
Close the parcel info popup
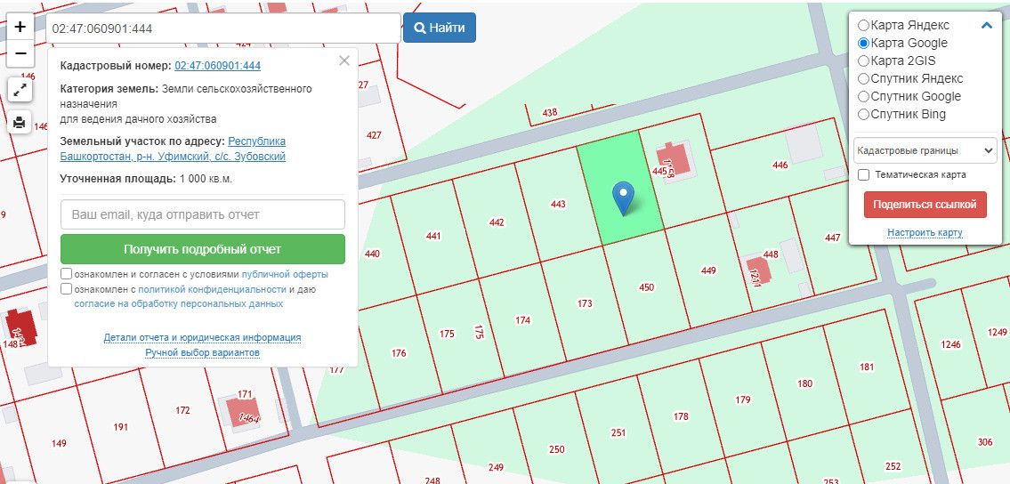[x=344, y=60]
